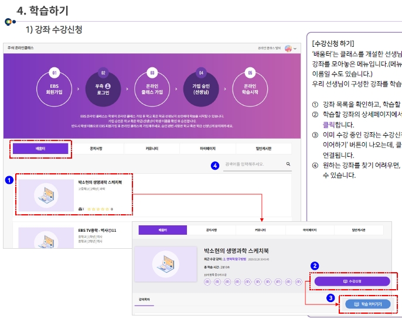
Task: Open the '마이페이지' tab on the class list page
Action: tap(207, 149)
